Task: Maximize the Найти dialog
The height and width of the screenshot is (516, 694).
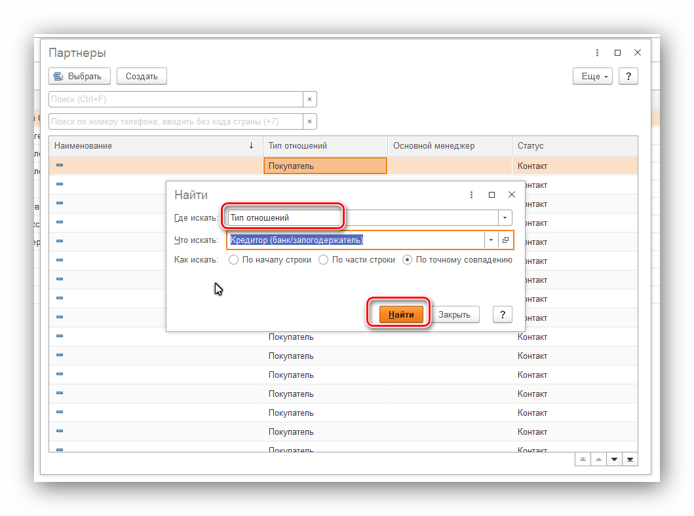Action: click(492, 194)
